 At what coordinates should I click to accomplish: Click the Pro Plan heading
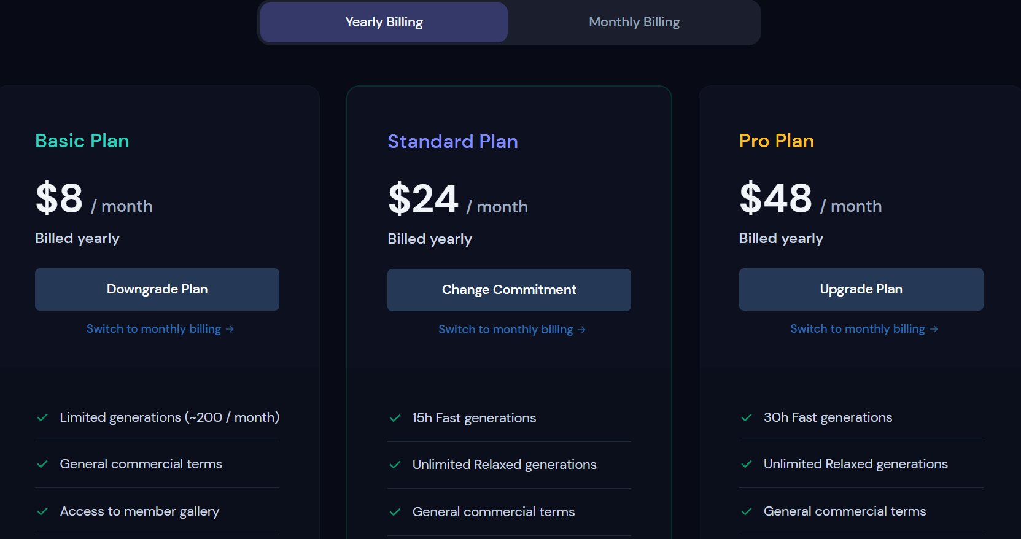pyautogui.click(x=776, y=141)
